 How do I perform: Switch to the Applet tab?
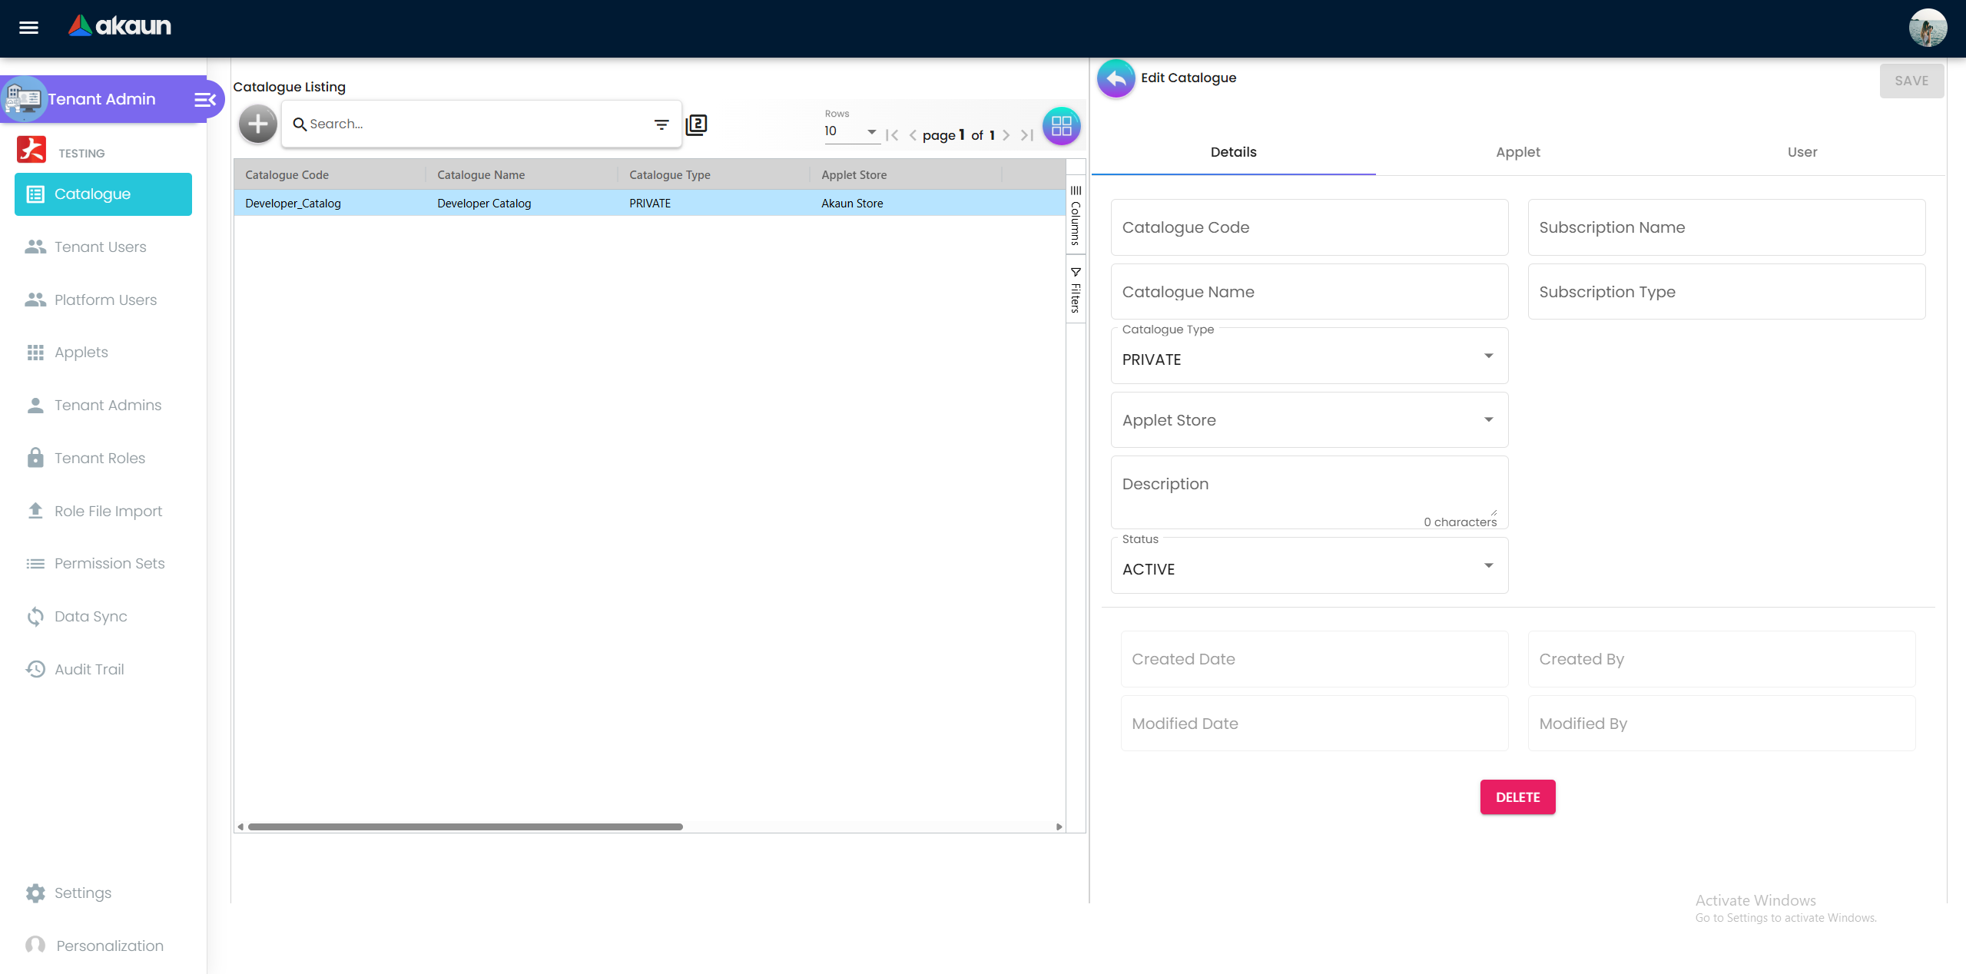[1517, 152]
